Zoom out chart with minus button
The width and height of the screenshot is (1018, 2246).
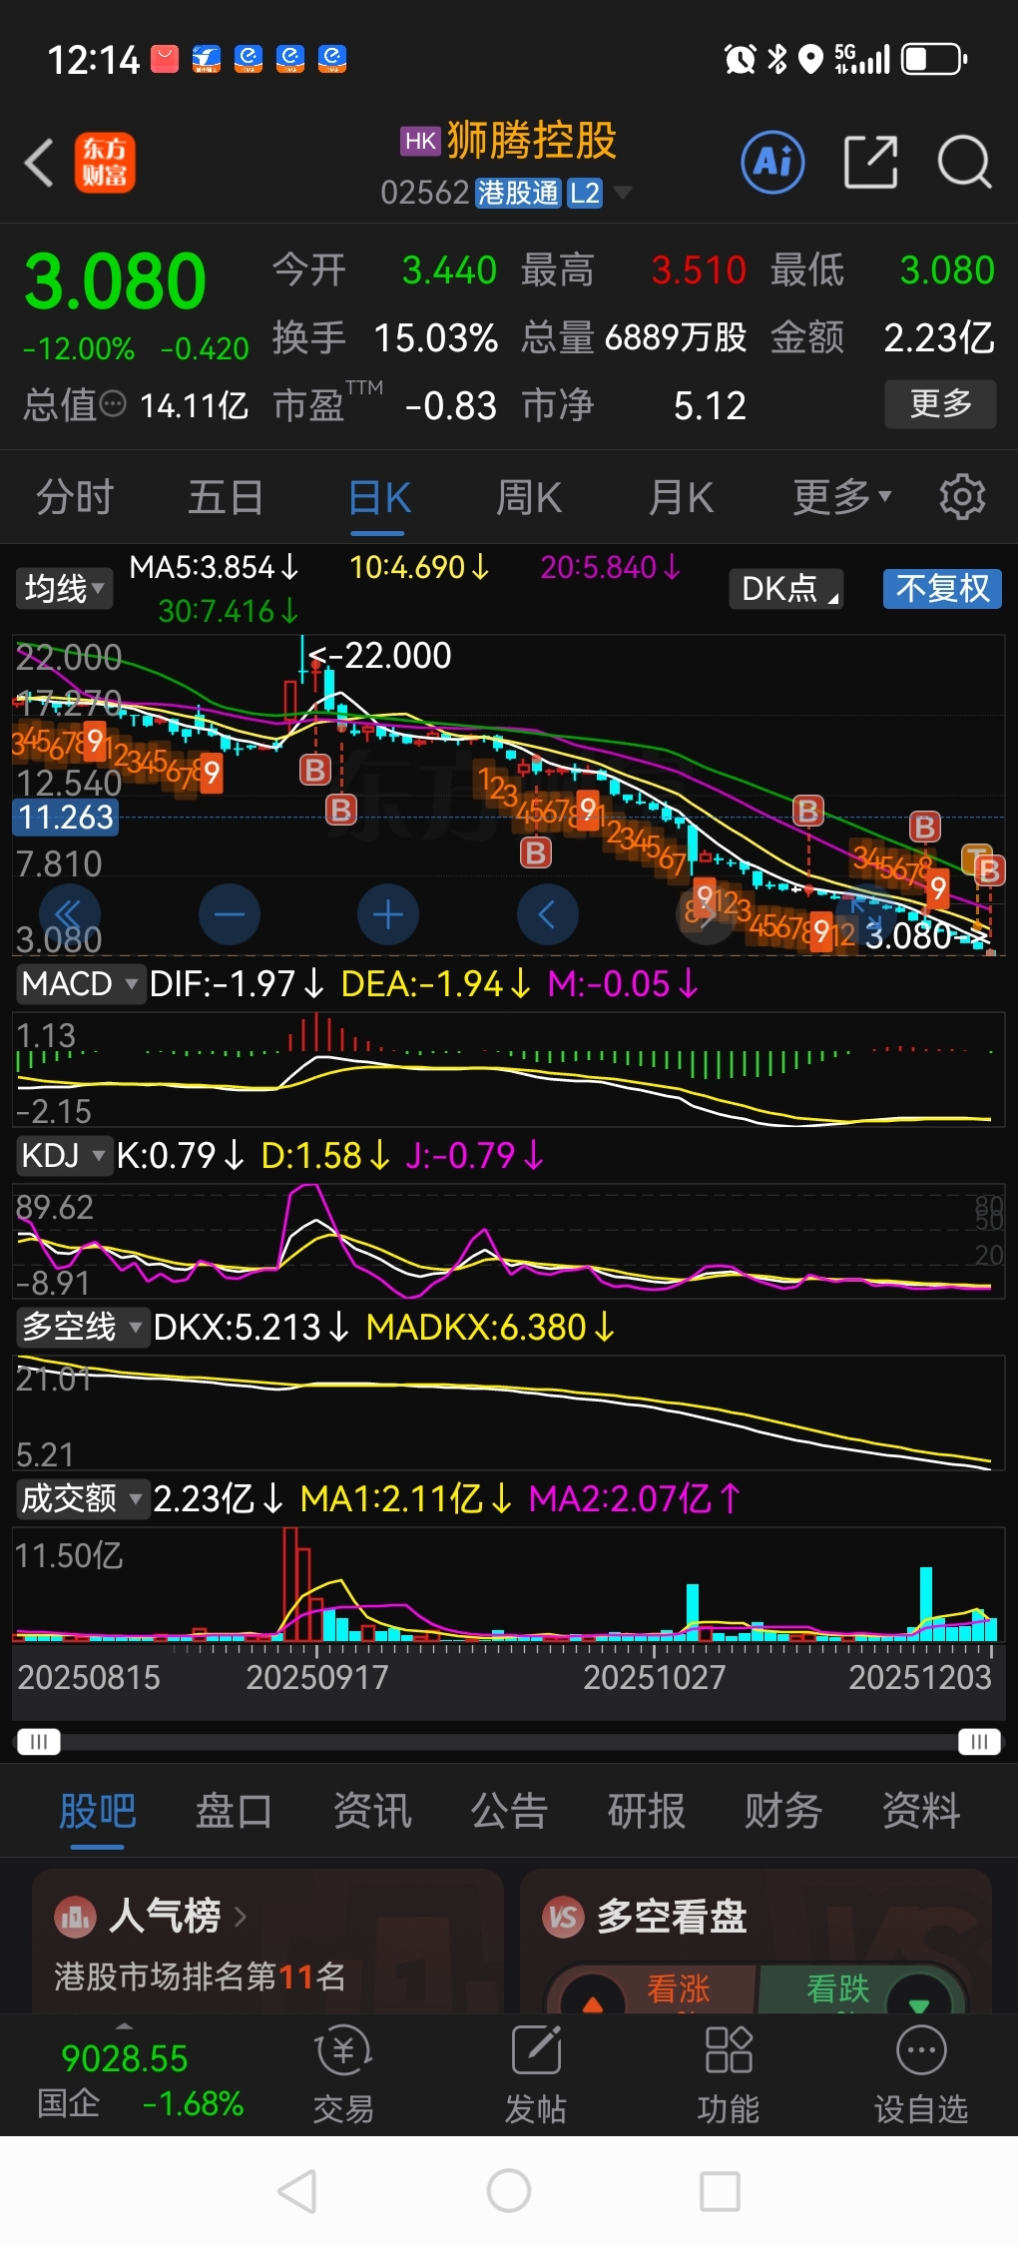pos(229,914)
